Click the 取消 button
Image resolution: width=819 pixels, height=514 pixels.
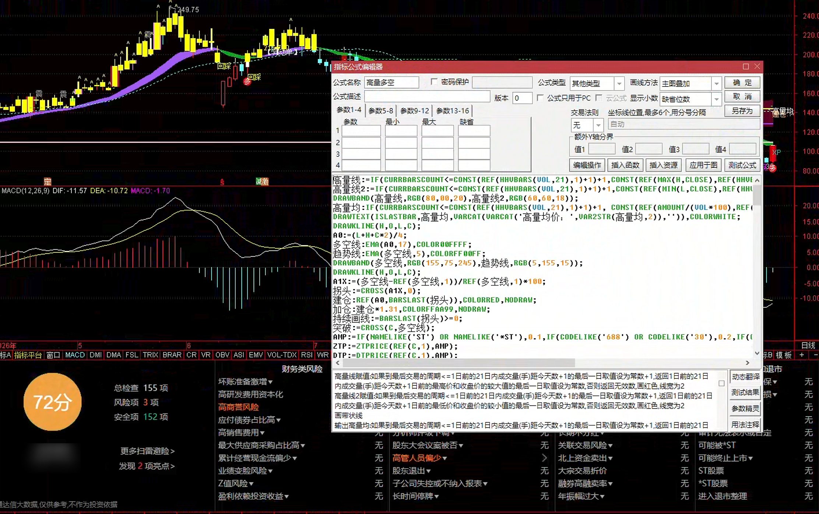(742, 97)
